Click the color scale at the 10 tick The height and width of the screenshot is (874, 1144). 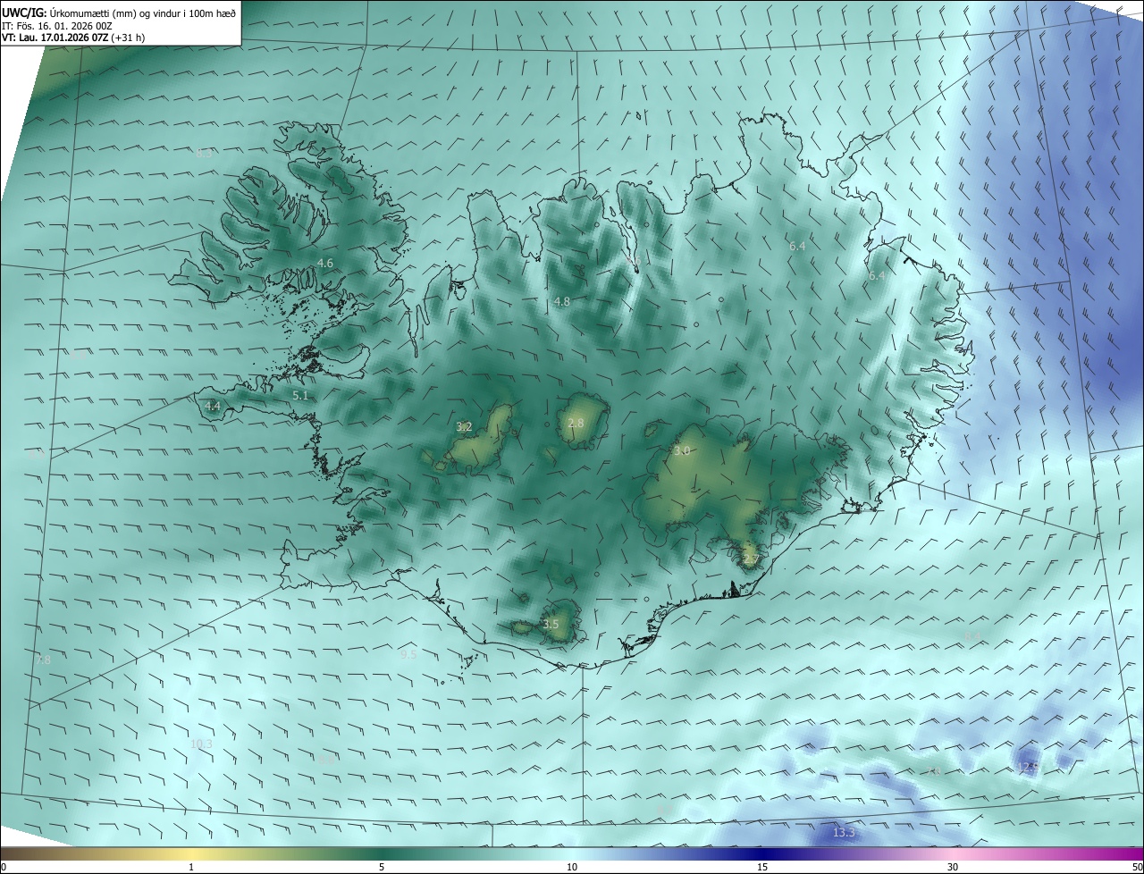coord(572,867)
